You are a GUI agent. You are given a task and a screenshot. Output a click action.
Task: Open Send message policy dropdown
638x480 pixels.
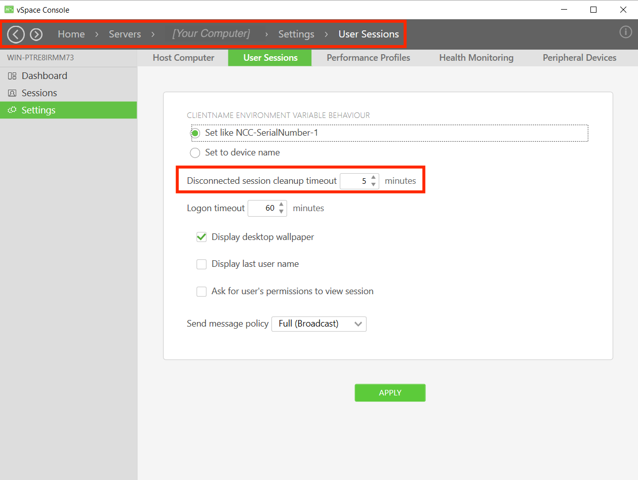[x=319, y=324]
